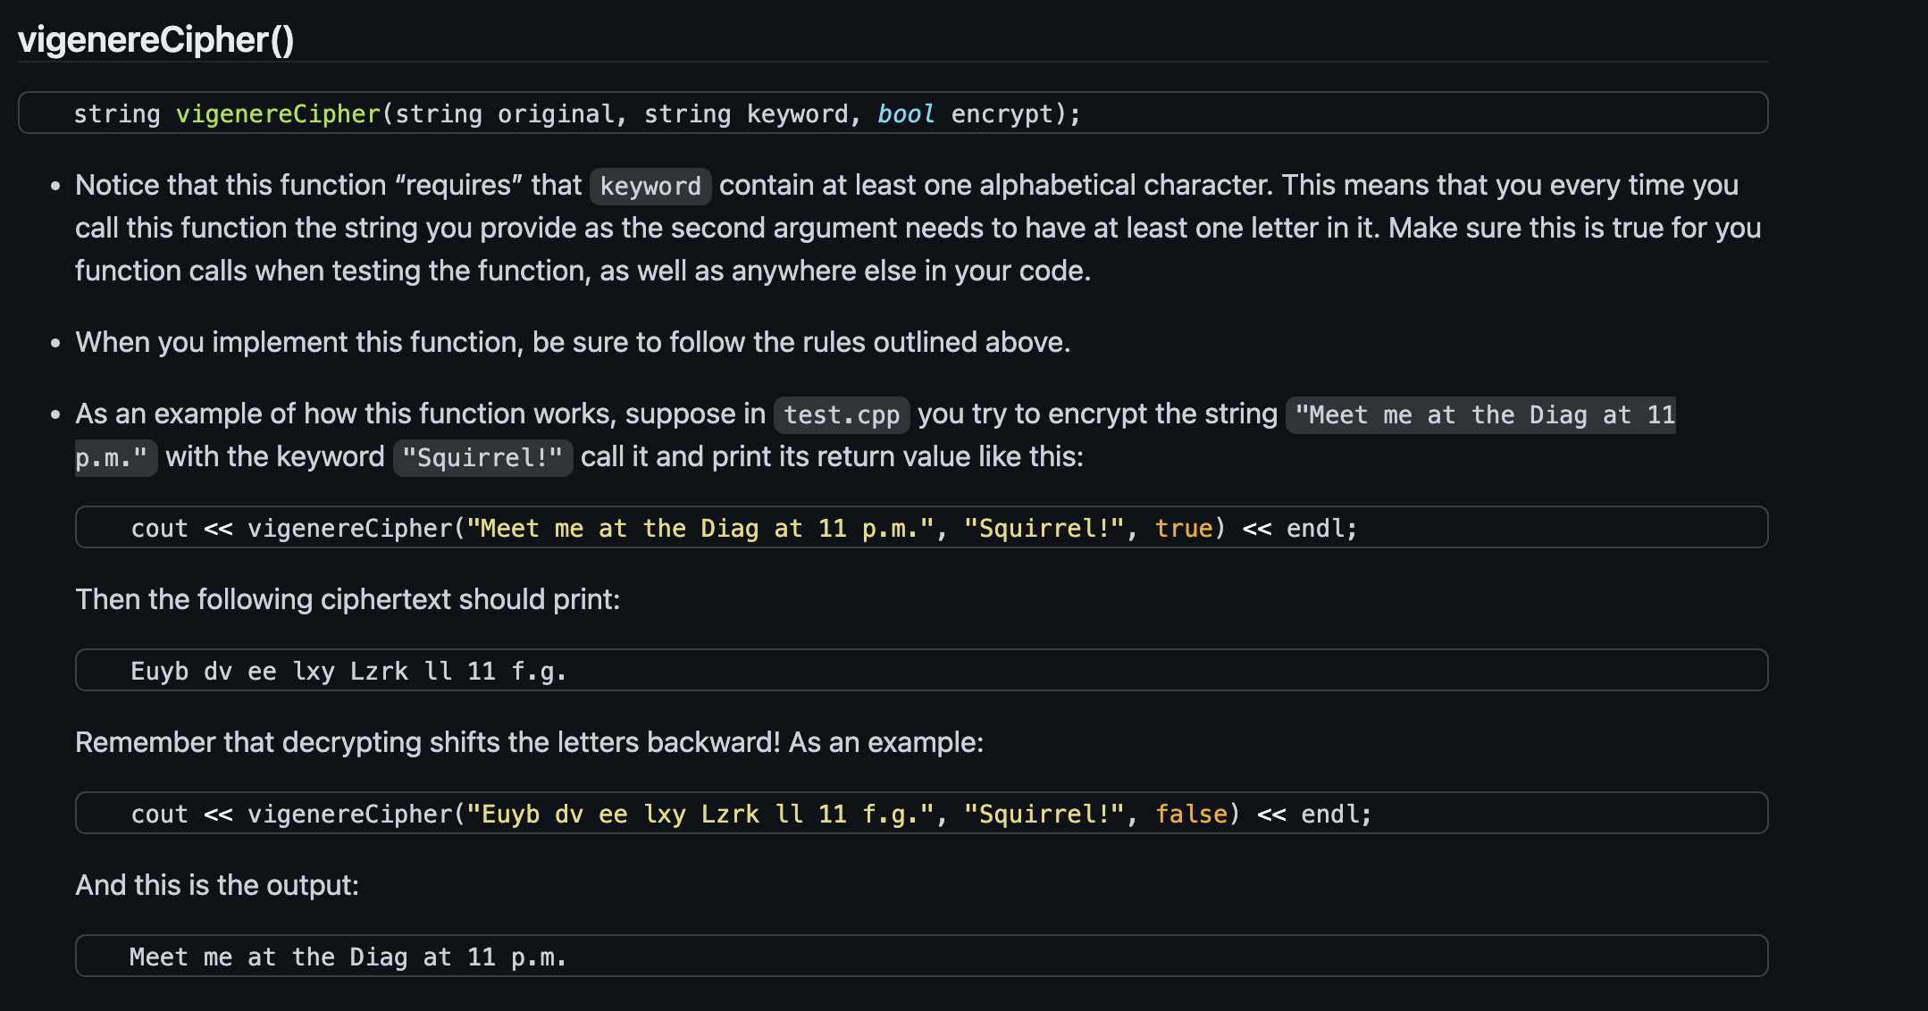Select the test.cpp inline code snippet
Image resolution: width=1928 pixels, height=1011 pixels.
(841, 414)
